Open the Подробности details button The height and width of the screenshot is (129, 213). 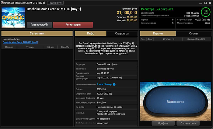(x=55, y=3)
